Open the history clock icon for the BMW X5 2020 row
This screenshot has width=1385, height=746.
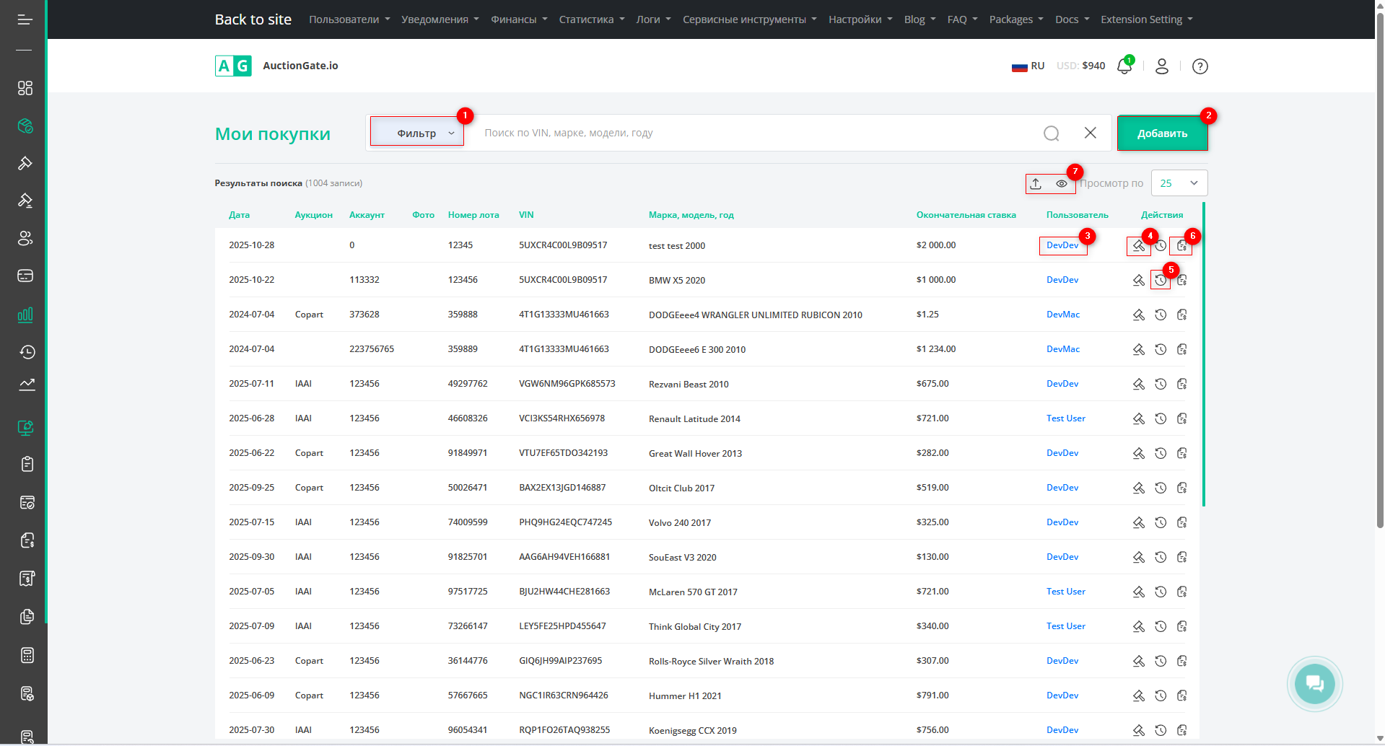[1160, 281]
